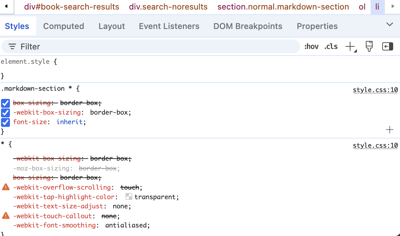Screen dimensions: 400x236
Task: Click the filter funnel icon
Action: (x=12, y=46)
